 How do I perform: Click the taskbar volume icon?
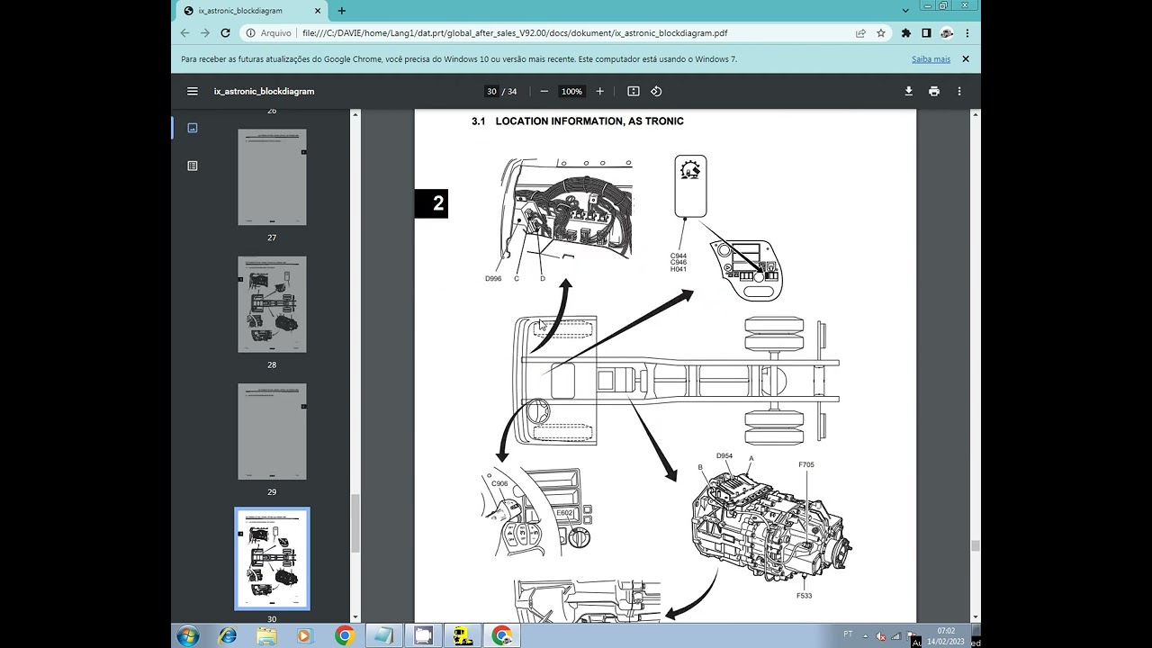tap(881, 635)
